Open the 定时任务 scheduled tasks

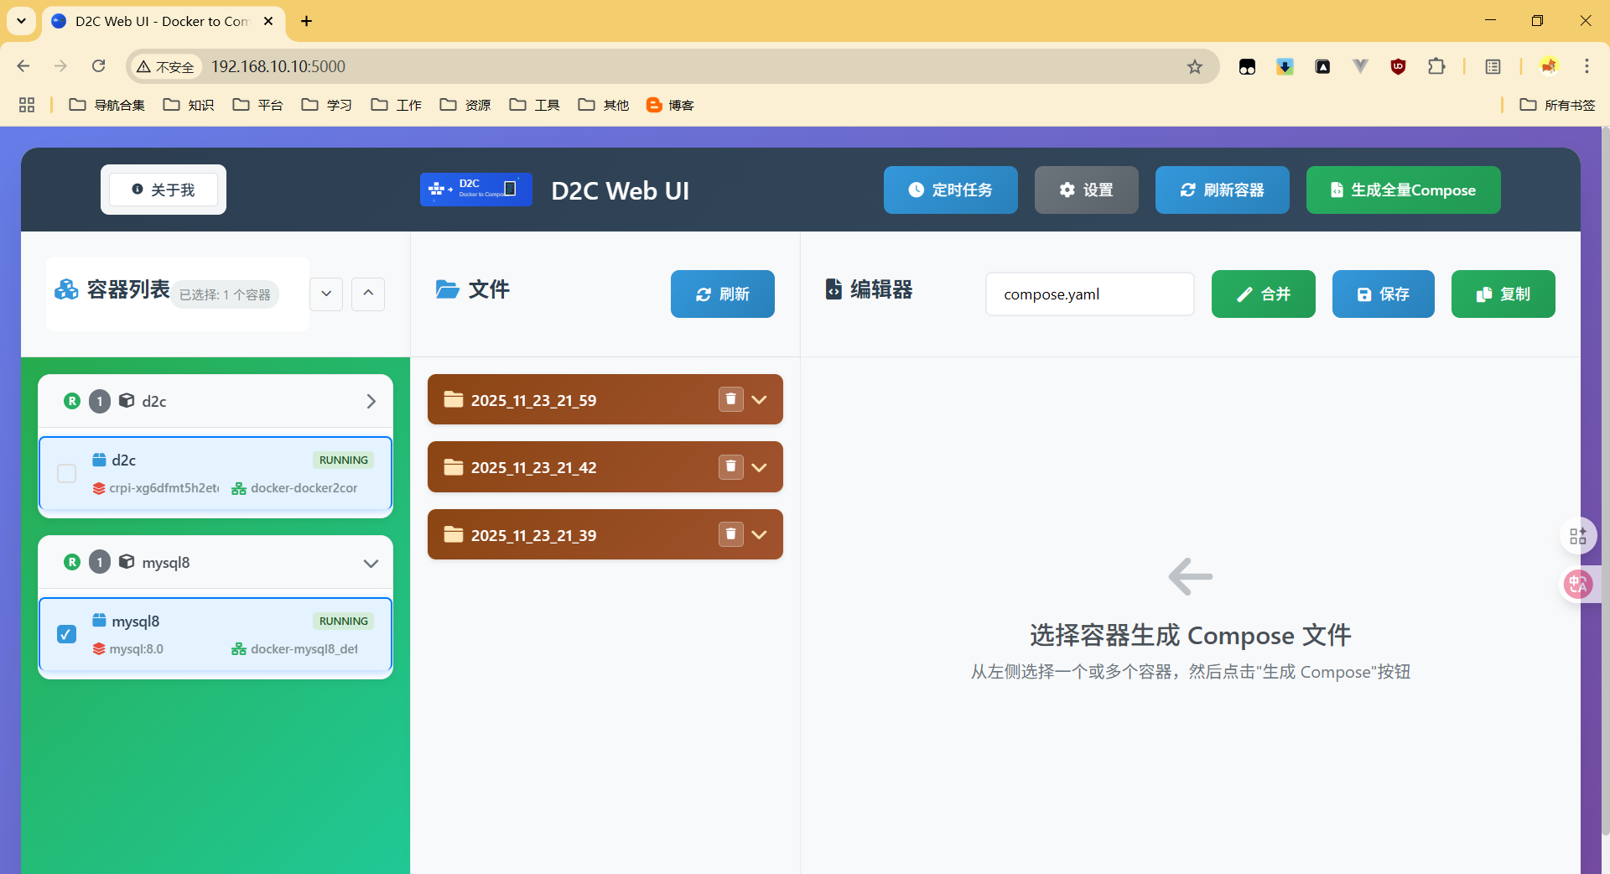point(950,190)
